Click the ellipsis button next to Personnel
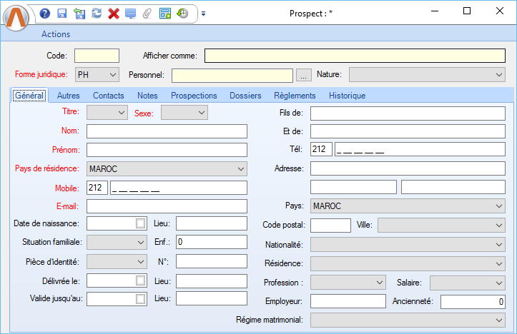Screen dimensions: 517x334 304,75
